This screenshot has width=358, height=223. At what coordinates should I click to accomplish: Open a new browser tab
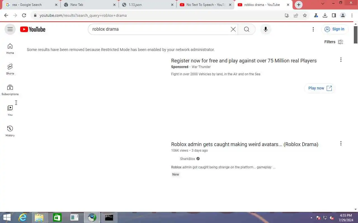click(299, 5)
